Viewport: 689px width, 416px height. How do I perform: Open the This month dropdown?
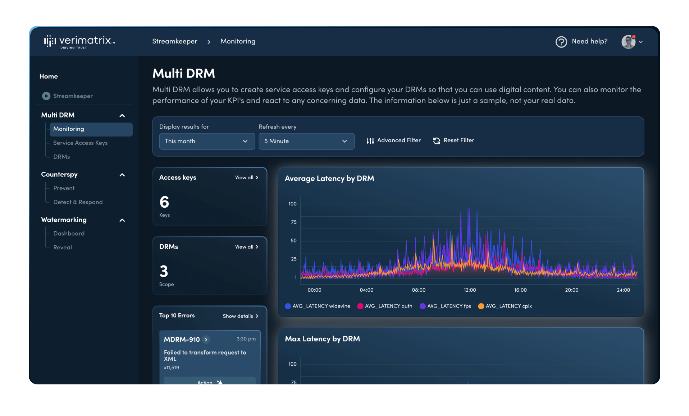tap(207, 141)
